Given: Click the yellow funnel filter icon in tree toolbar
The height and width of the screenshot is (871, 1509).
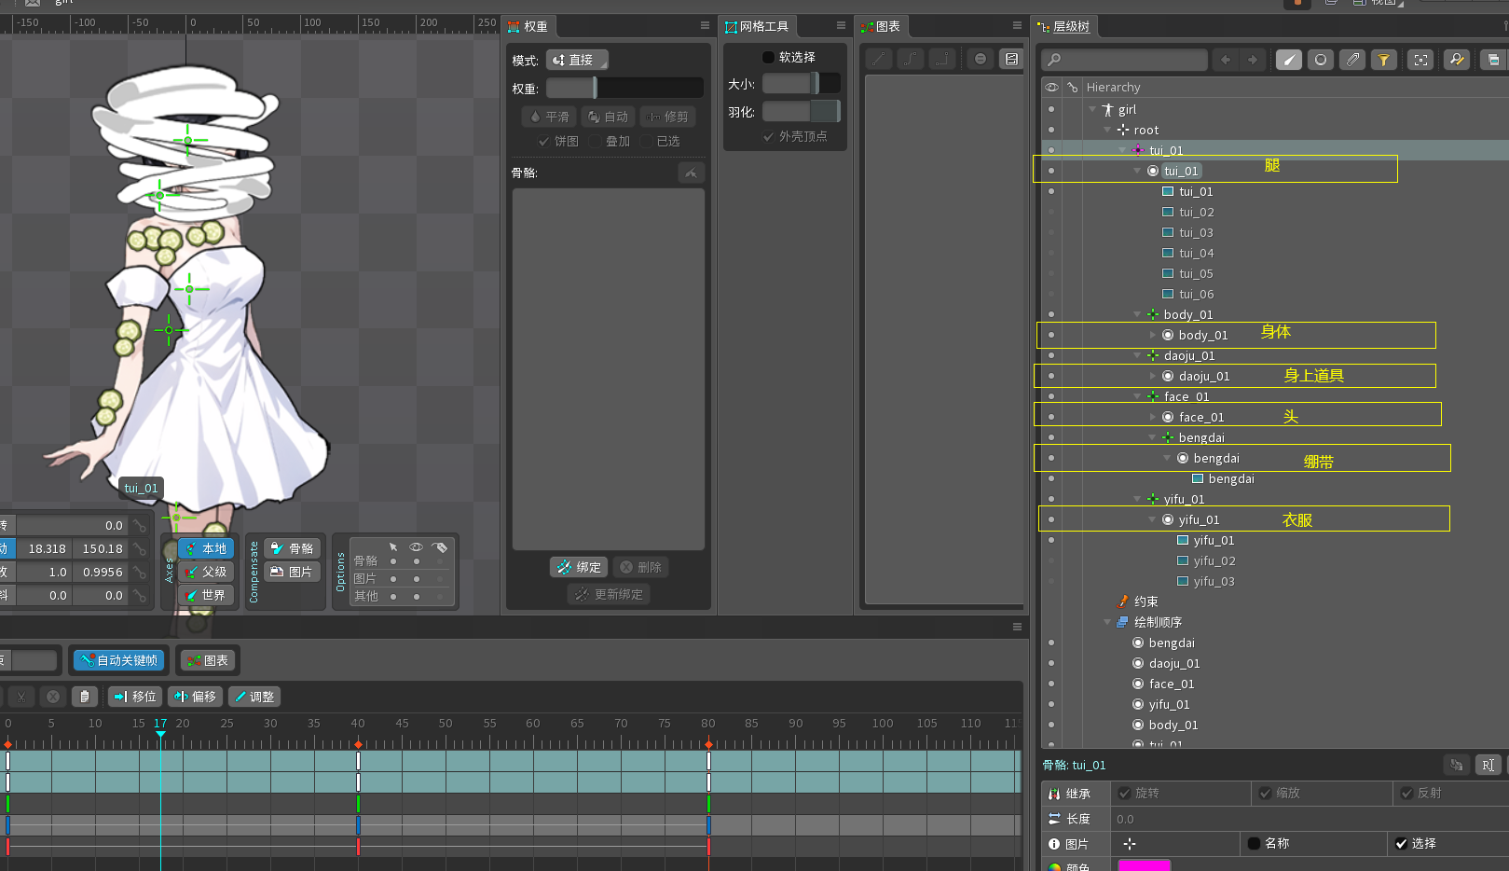Looking at the screenshot, I should 1384,60.
